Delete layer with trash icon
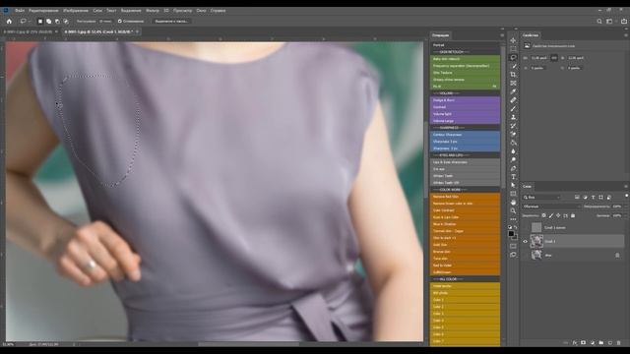 click(619, 343)
